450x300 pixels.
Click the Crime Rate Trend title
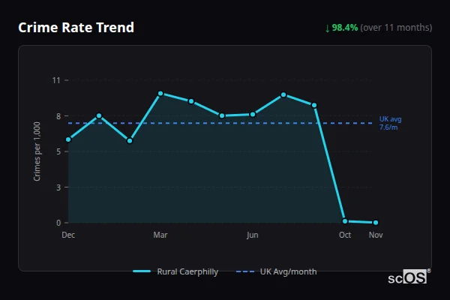point(76,28)
